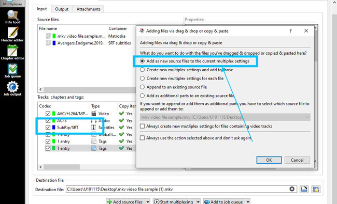
Task: Uncheck the SubRip/SRT track checkbox
Action: 48,128
